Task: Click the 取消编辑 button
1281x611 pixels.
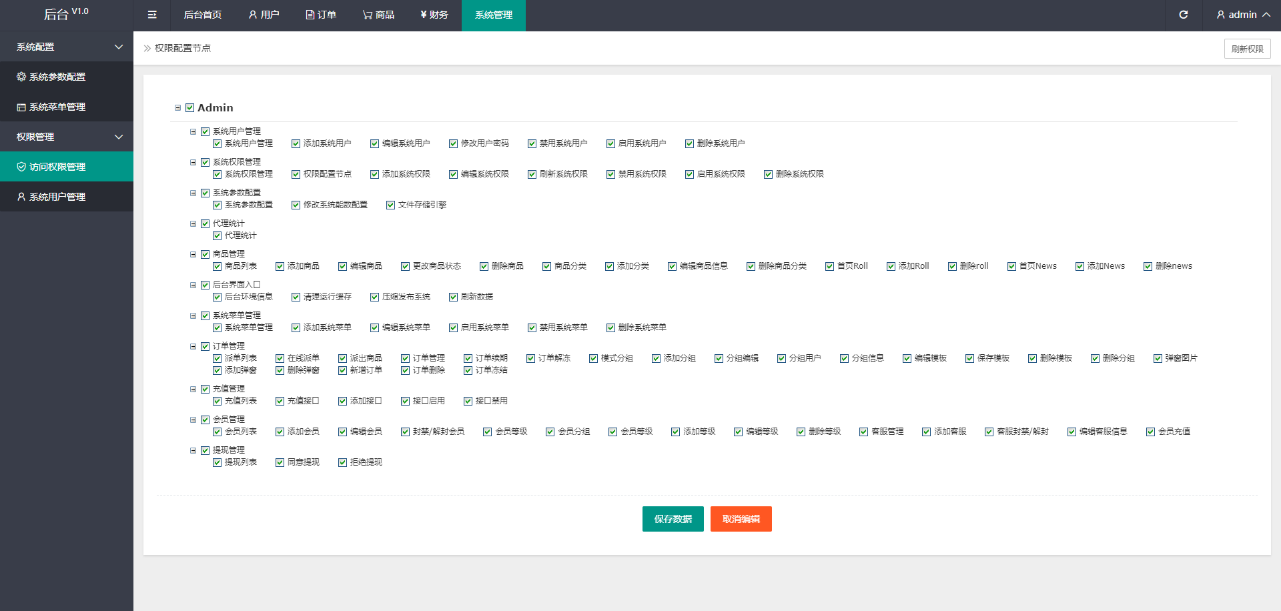Action: click(x=741, y=519)
